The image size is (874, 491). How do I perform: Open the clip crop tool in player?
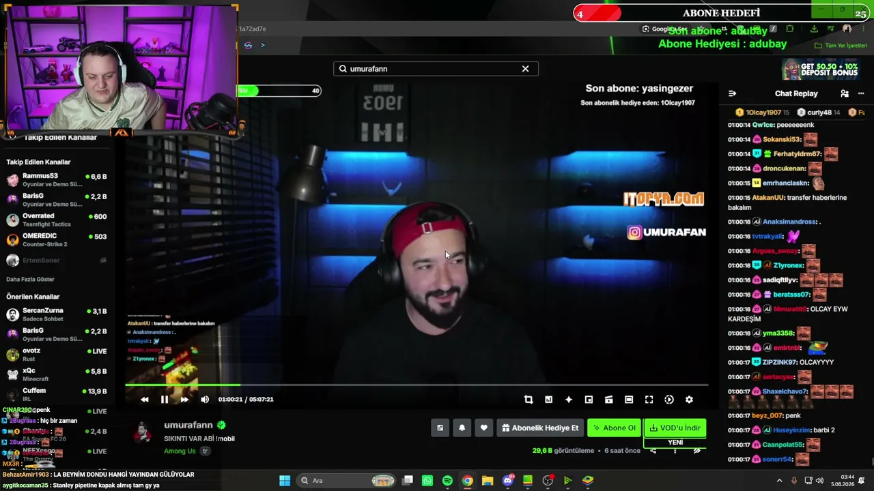point(528,400)
